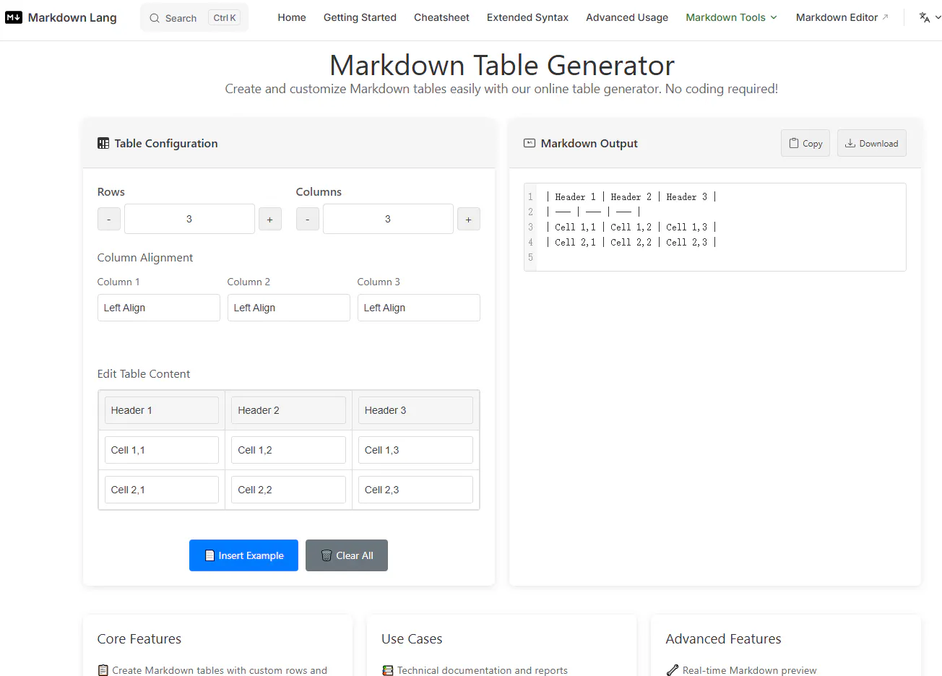Click output line with Cell 2,1 text

point(631,242)
